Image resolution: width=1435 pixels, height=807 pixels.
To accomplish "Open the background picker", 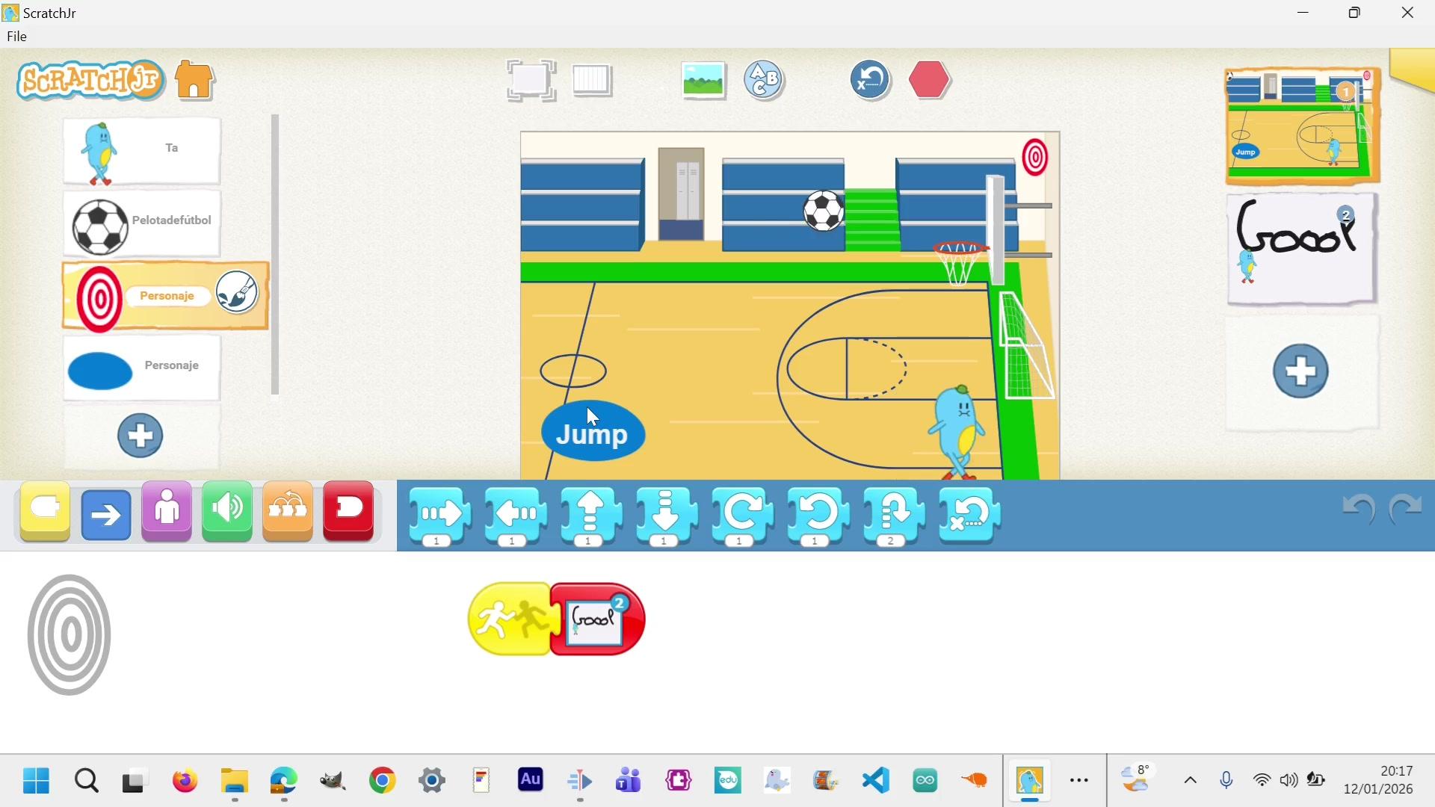I will point(703,80).
